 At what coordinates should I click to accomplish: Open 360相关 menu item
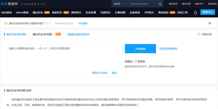click(149, 13)
